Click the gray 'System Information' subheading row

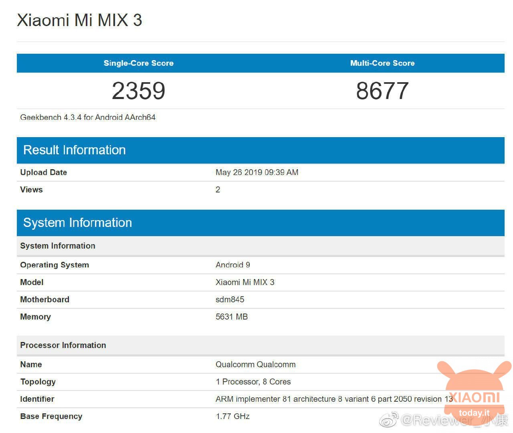pyautogui.click(x=261, y=246)
